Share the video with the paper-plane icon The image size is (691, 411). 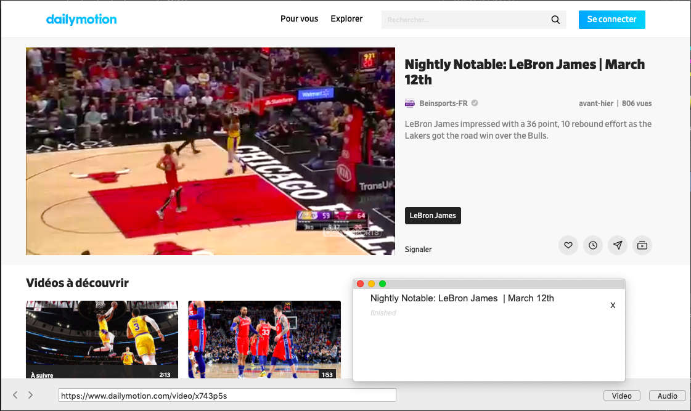coord(618,245)
